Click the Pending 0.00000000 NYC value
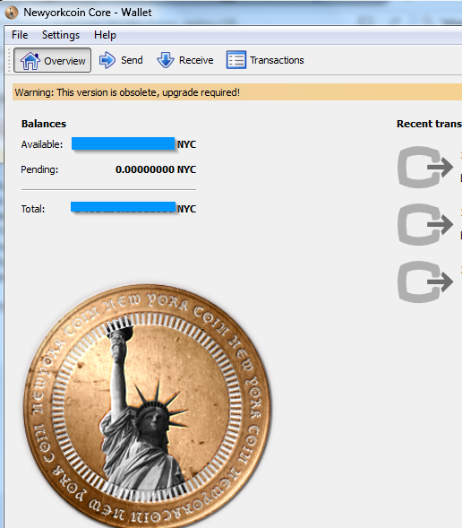 click(156, 169)
